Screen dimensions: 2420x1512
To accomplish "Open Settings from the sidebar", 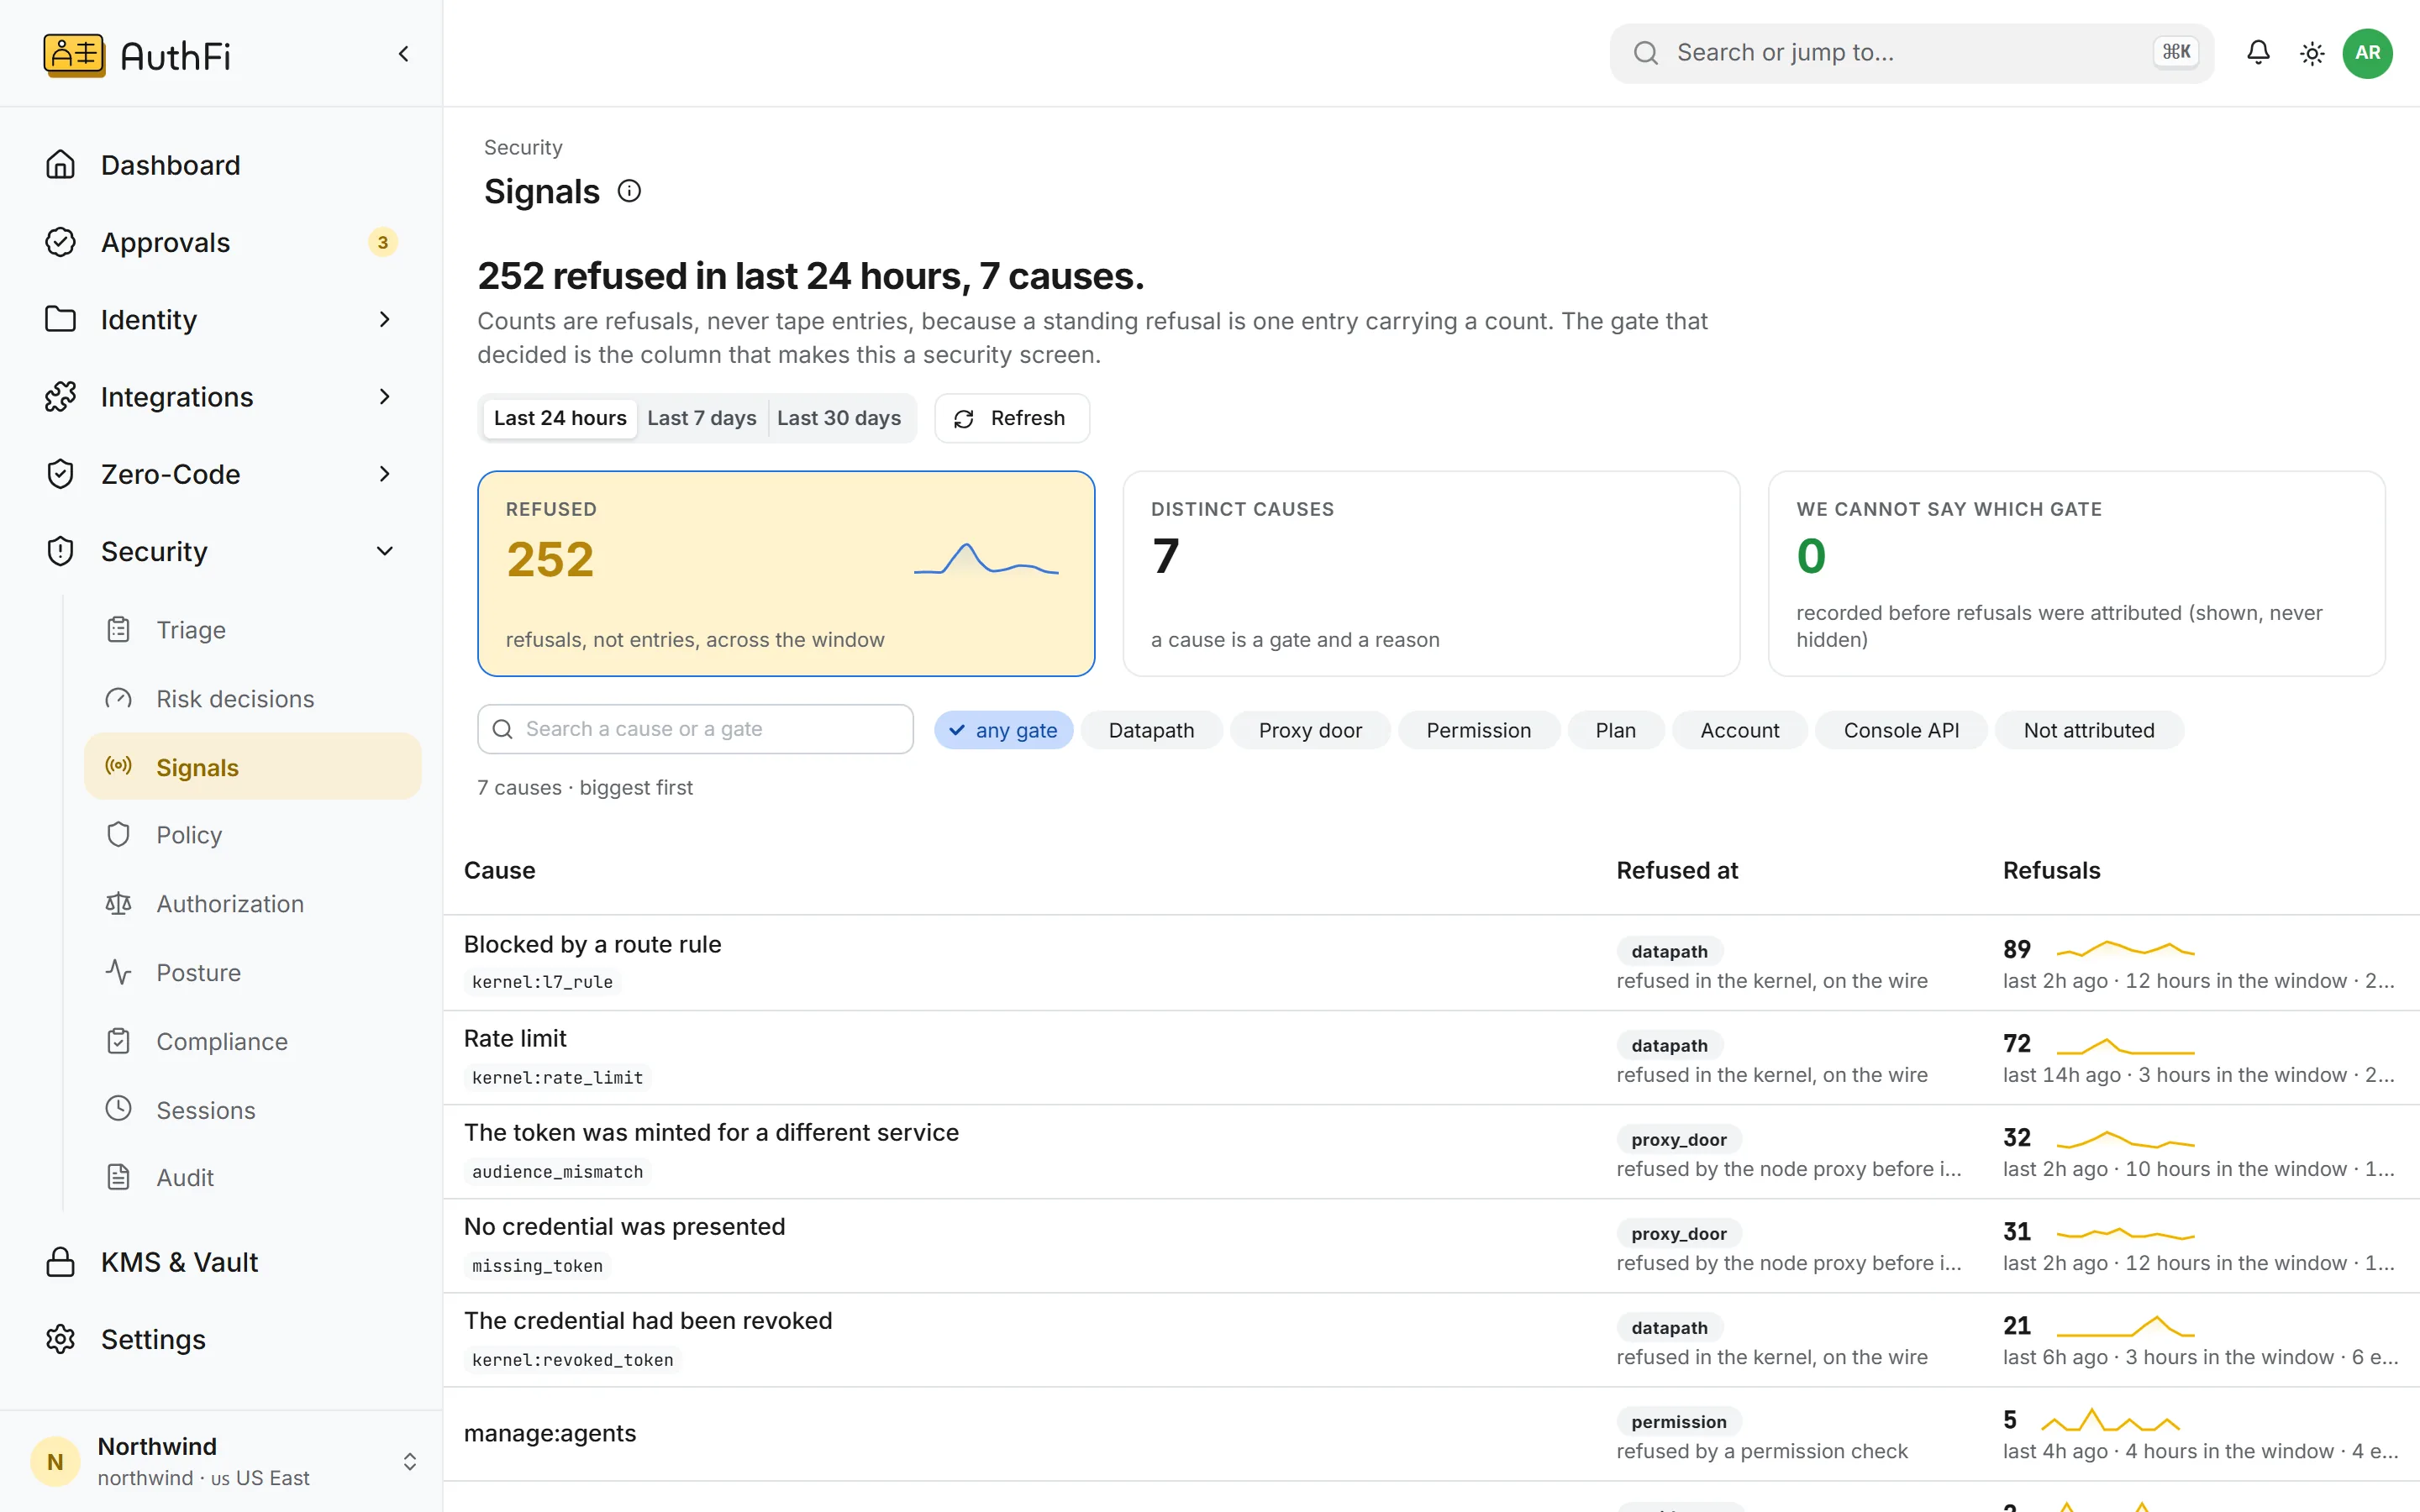I will 221,1339.
